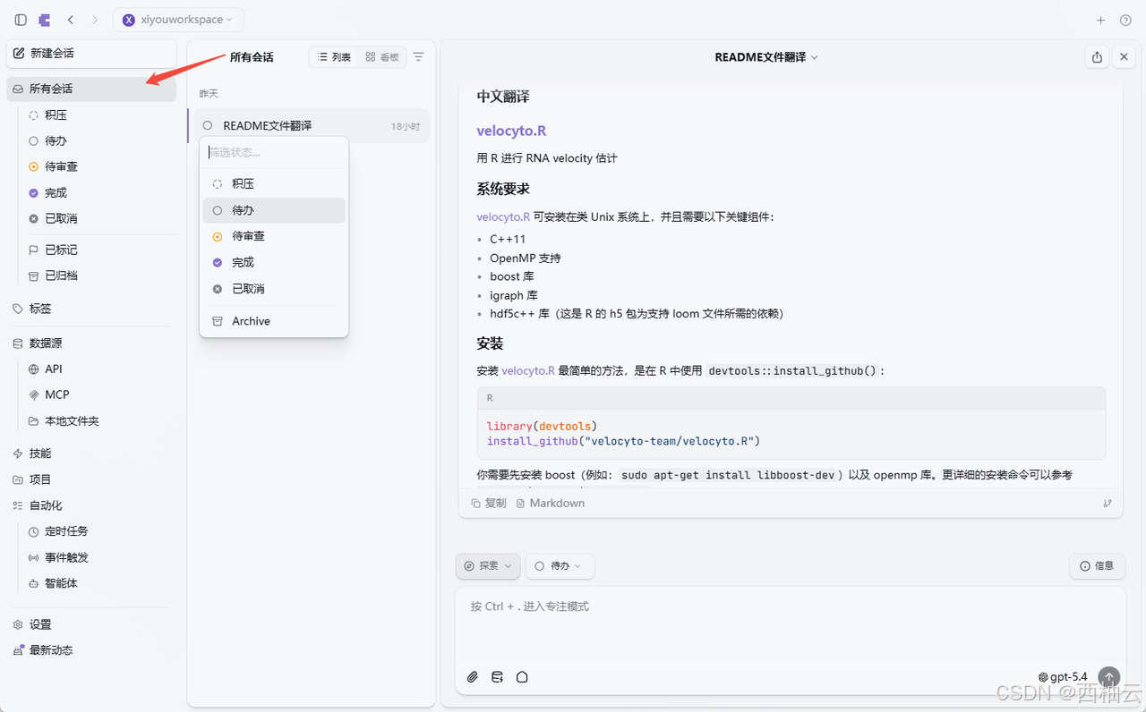The image size is (1146, 712).
Task: Start a new chat with 新建会话
Action: (x=92, y=54)
